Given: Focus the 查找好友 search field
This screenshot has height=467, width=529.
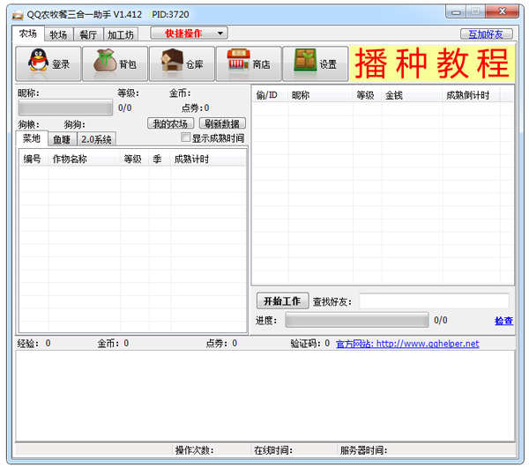Looking at the screenshot, I should (434, 301).
